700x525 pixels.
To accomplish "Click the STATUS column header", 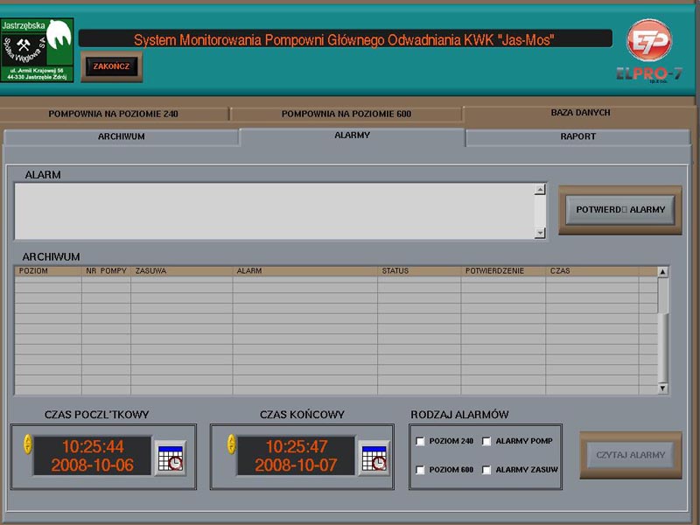I will pos(419,271).
